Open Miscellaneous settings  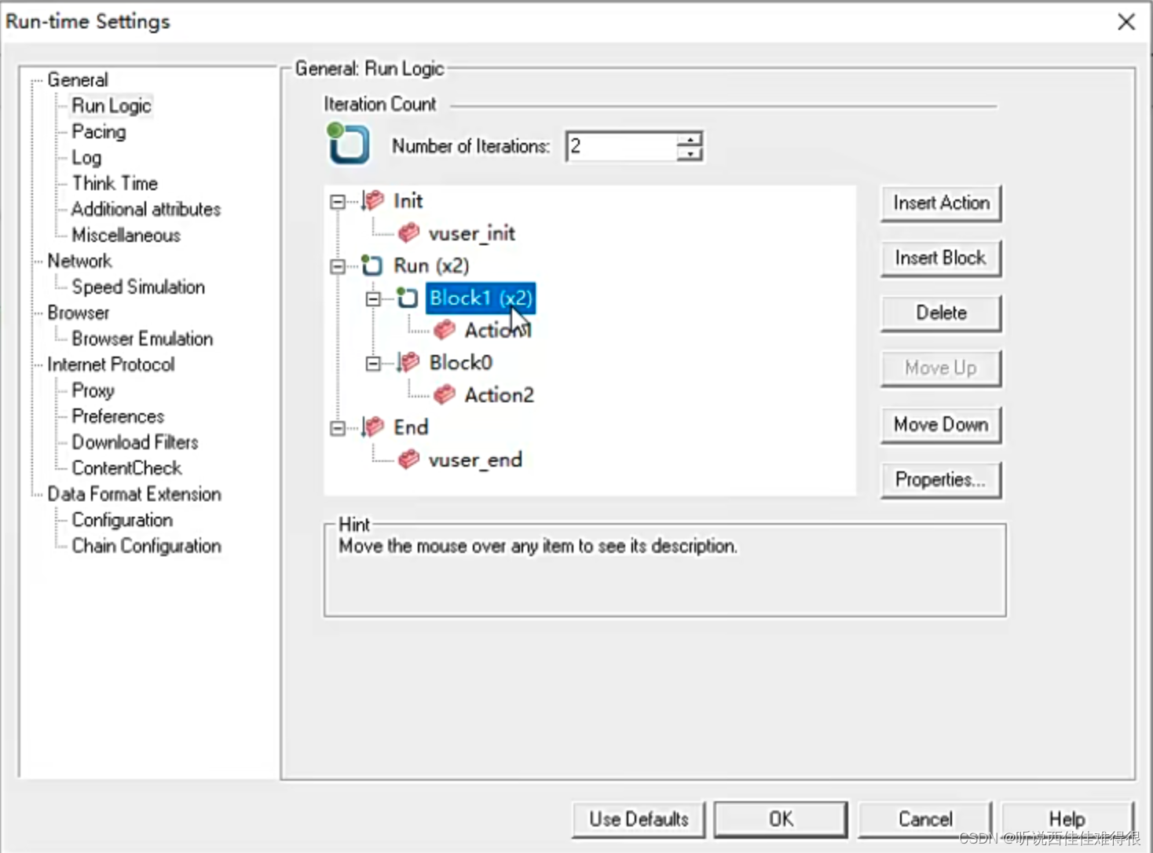click(126, 235)
